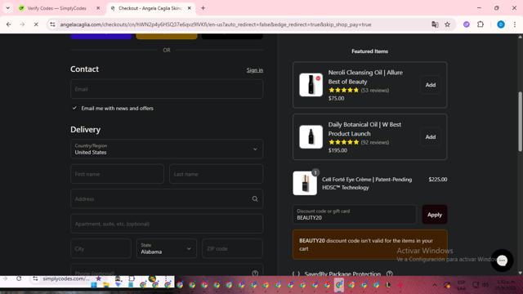Add Neroli Cleansing Oil to cart
The image size is (523, 294).
(x=431, y=85)
